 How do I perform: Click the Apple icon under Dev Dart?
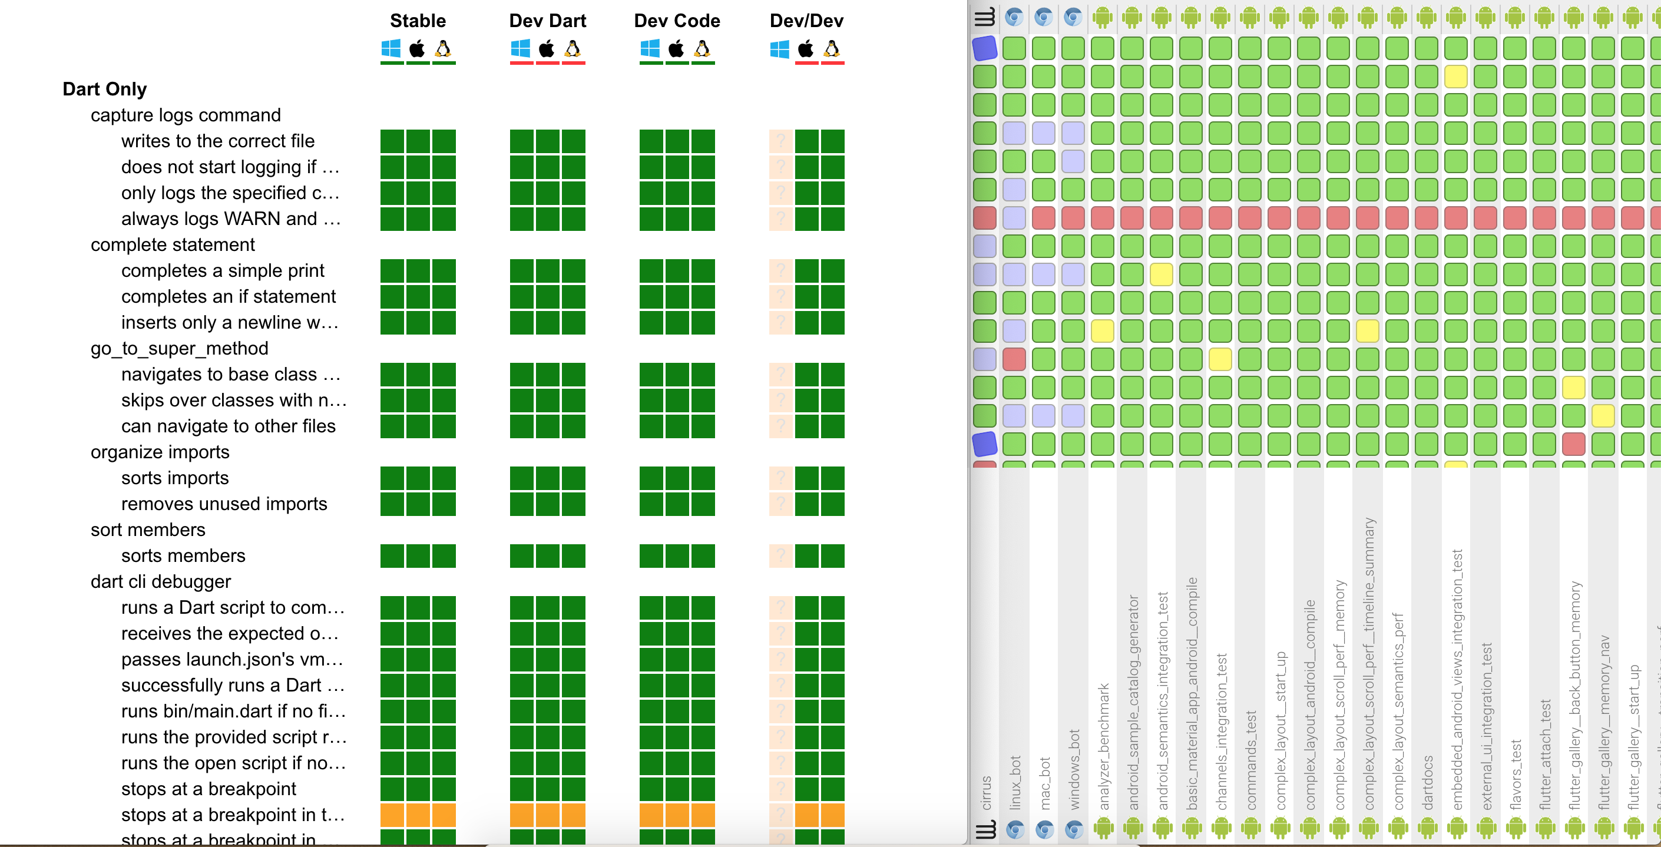[x=547, y=48]
